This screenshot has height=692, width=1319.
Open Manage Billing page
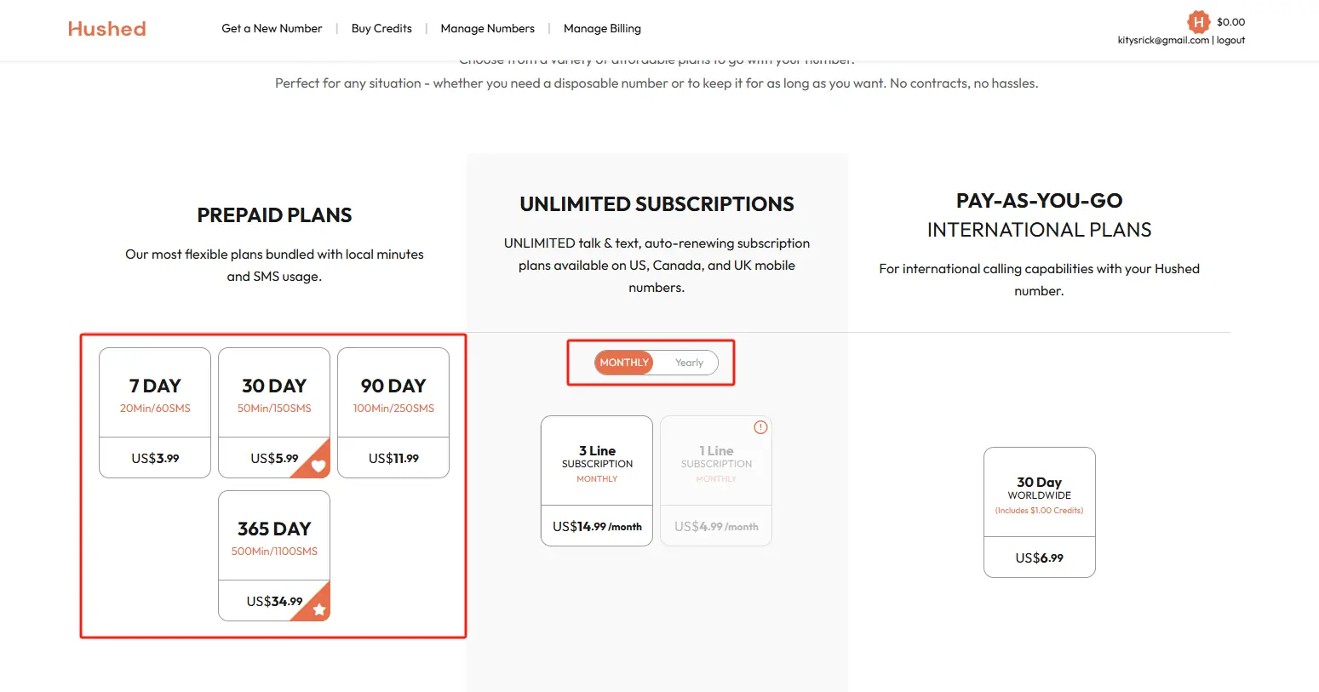pyautogui.click(x=602, y=29)
